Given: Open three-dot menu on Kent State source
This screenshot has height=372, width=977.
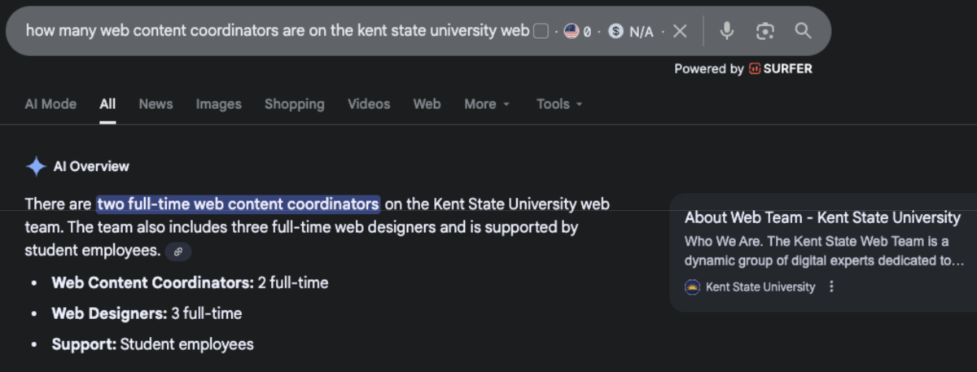Looking at the screenshot, I should [831, 287].
